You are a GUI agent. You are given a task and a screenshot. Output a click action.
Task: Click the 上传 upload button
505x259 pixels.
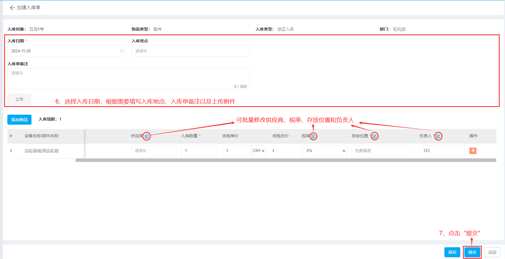(x=19, y=99)
